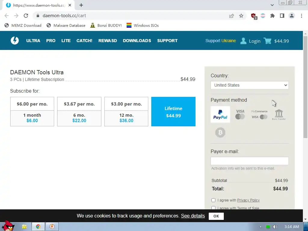
Task: Choose the MyCommerce Visa payment option
Action: [259, 115]
